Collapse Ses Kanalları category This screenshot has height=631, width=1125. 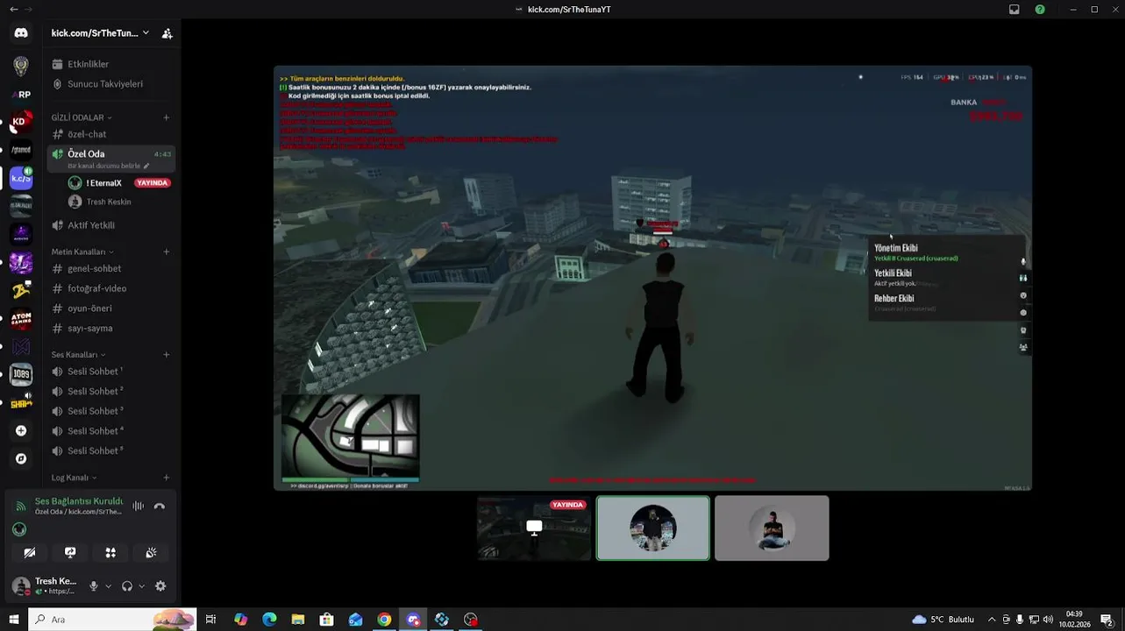click(x=77, y=354)
